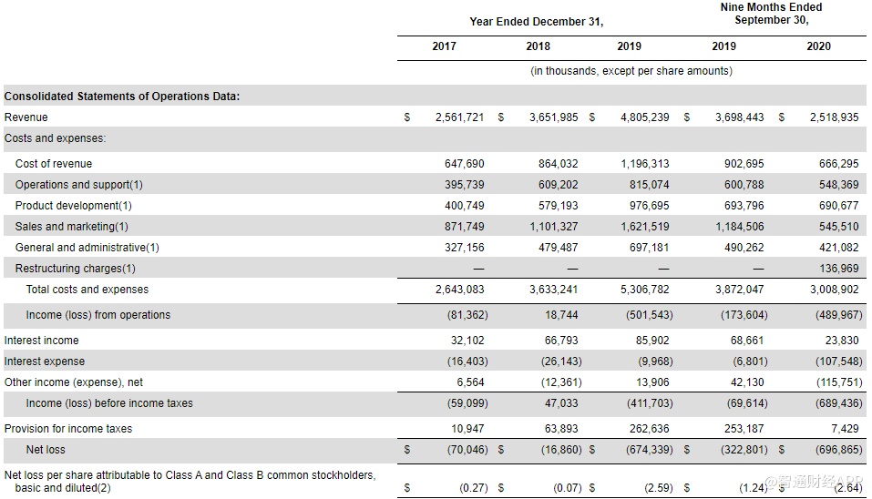The width and height of the screenshot is (872, 499).
Task: Click the 2,561,721 revenue value
Action: pos(459,117)
